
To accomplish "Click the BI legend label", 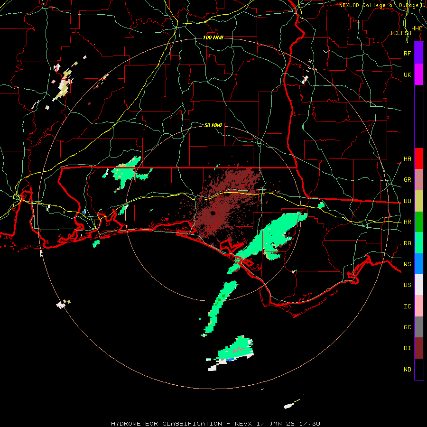I will [x=407, y=348].
